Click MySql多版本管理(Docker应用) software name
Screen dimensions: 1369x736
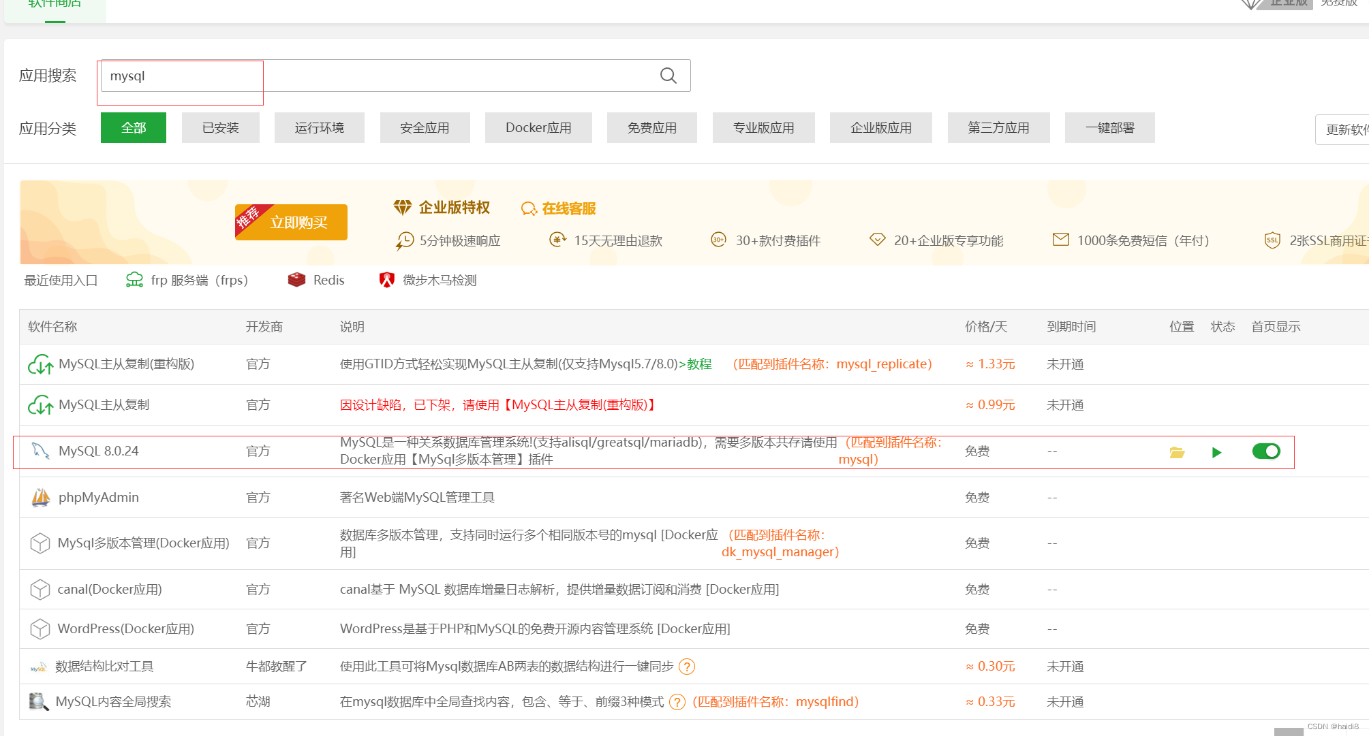(x=144, y=543)
